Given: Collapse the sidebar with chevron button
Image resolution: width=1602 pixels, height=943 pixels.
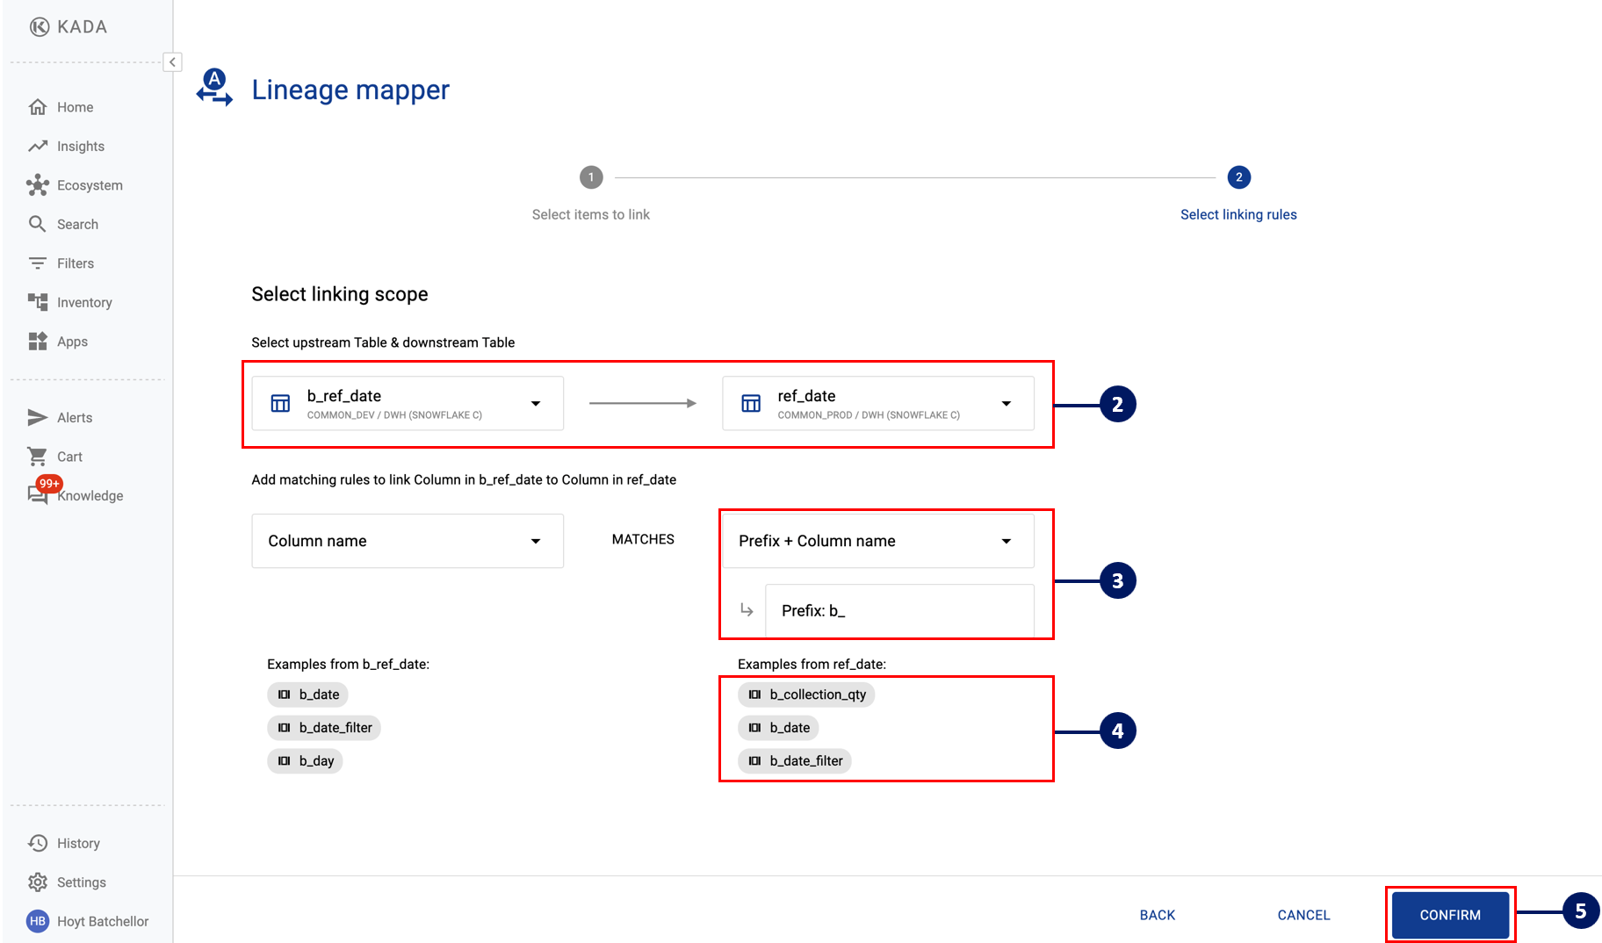Looking at the screenshot, I should click(172, 61).
